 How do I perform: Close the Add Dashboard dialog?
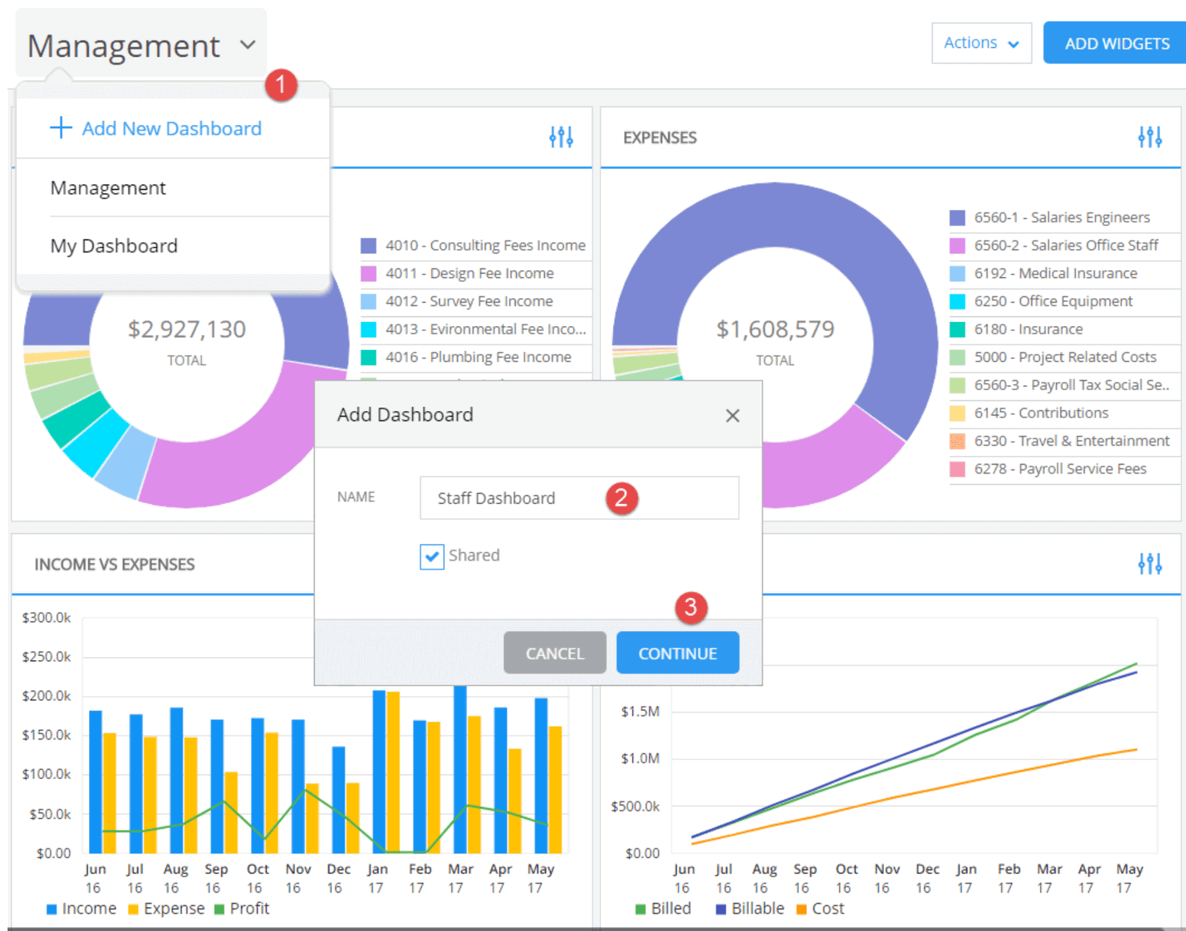pyautogui.click(x=732, y=415)
